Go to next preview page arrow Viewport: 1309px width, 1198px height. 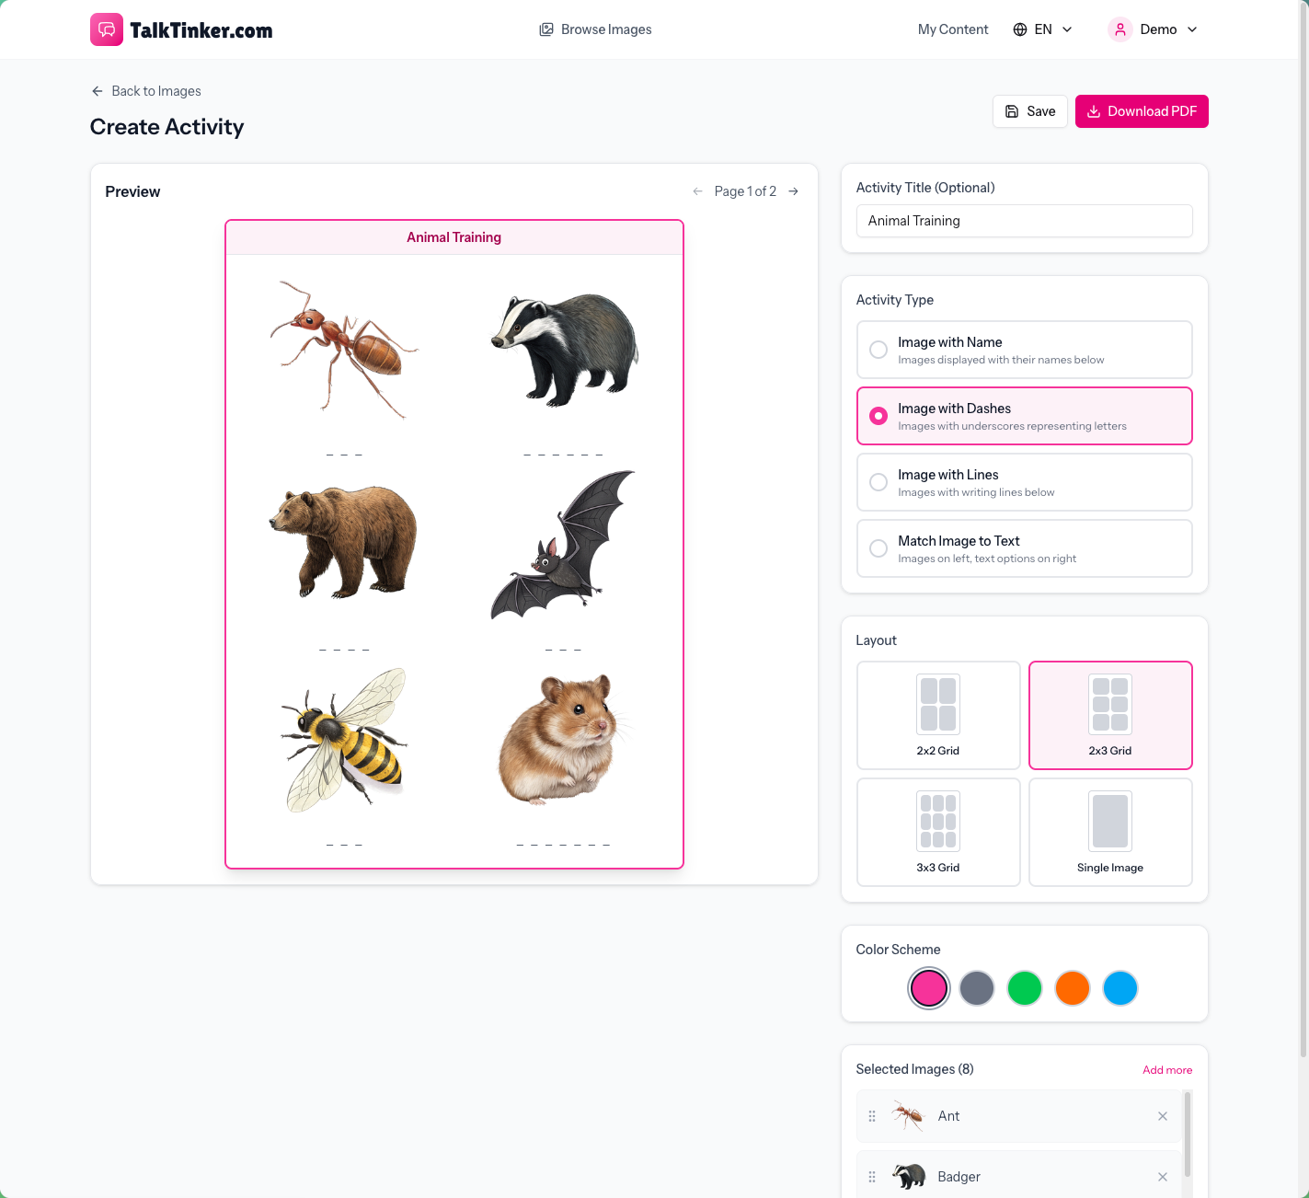[794, 191]
